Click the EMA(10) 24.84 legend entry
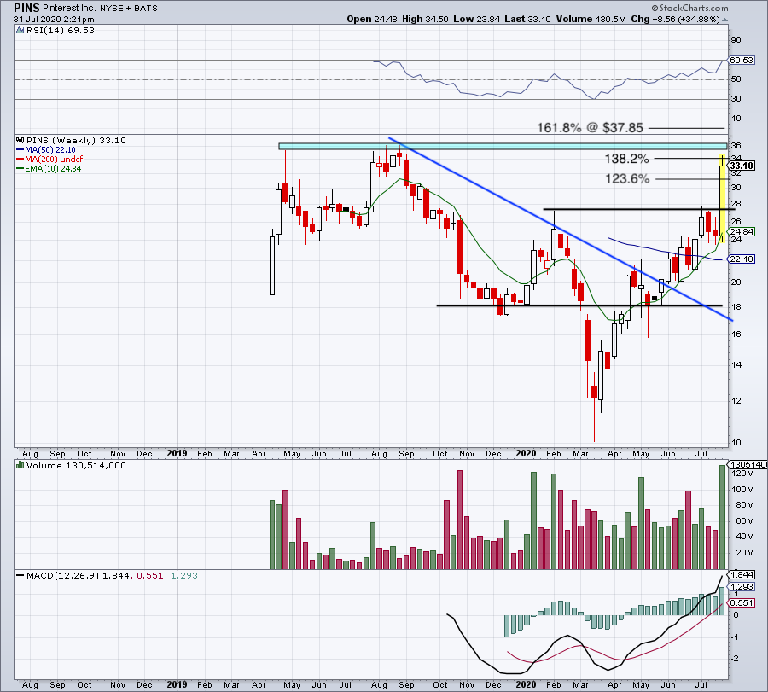768x692 pixels. click(49, 168)
